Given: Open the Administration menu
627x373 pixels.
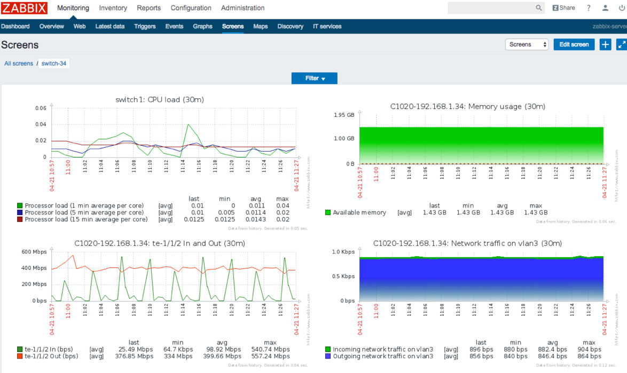Looking at the screenshot, I should point(242,8).
